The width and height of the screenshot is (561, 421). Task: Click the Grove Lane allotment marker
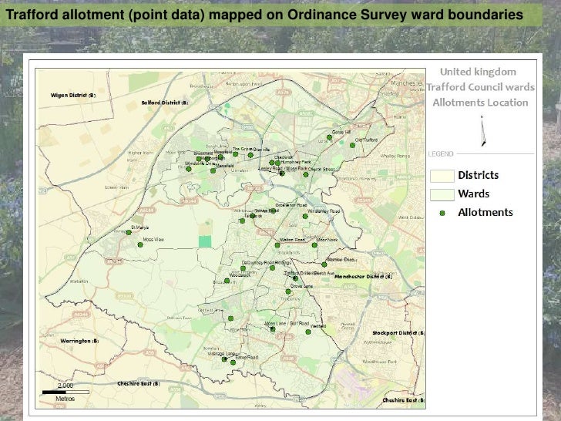(288, 291)
